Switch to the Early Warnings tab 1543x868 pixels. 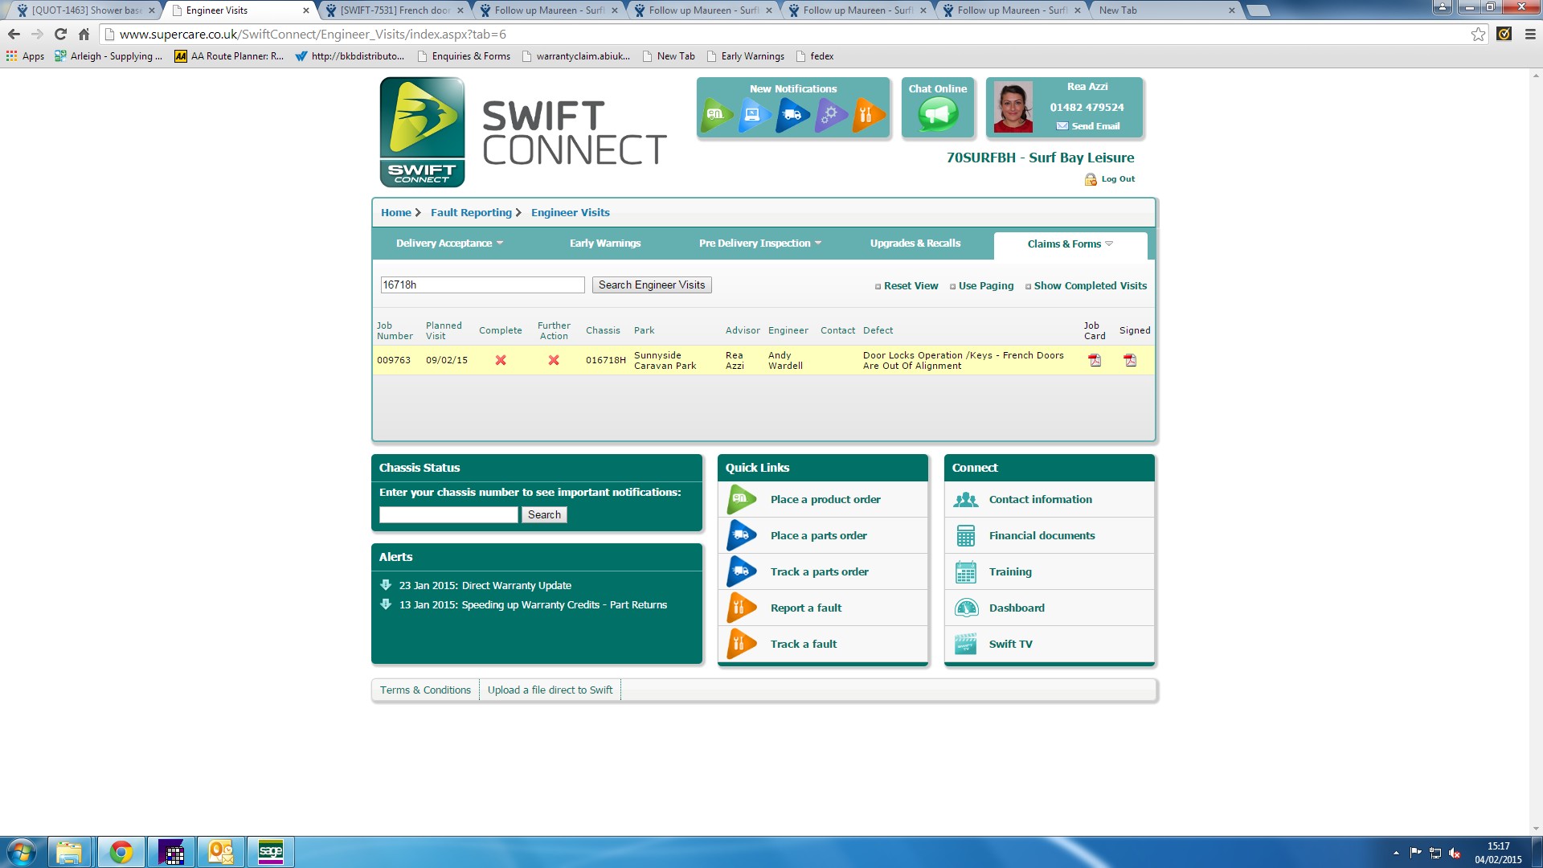(605, 244)
